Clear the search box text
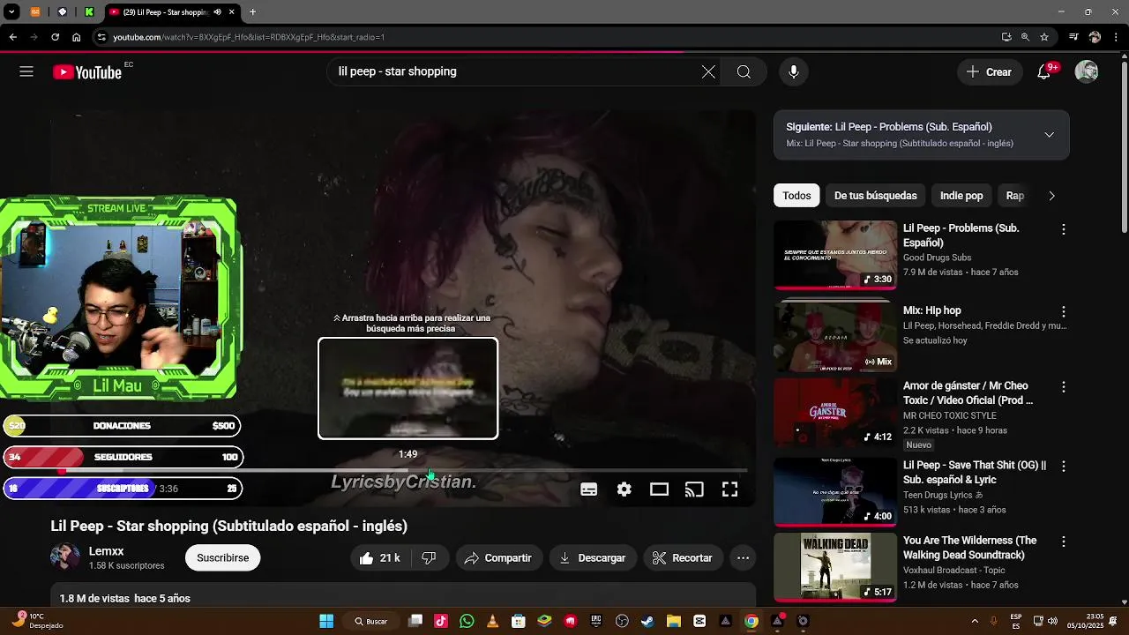 coord(708,71)
